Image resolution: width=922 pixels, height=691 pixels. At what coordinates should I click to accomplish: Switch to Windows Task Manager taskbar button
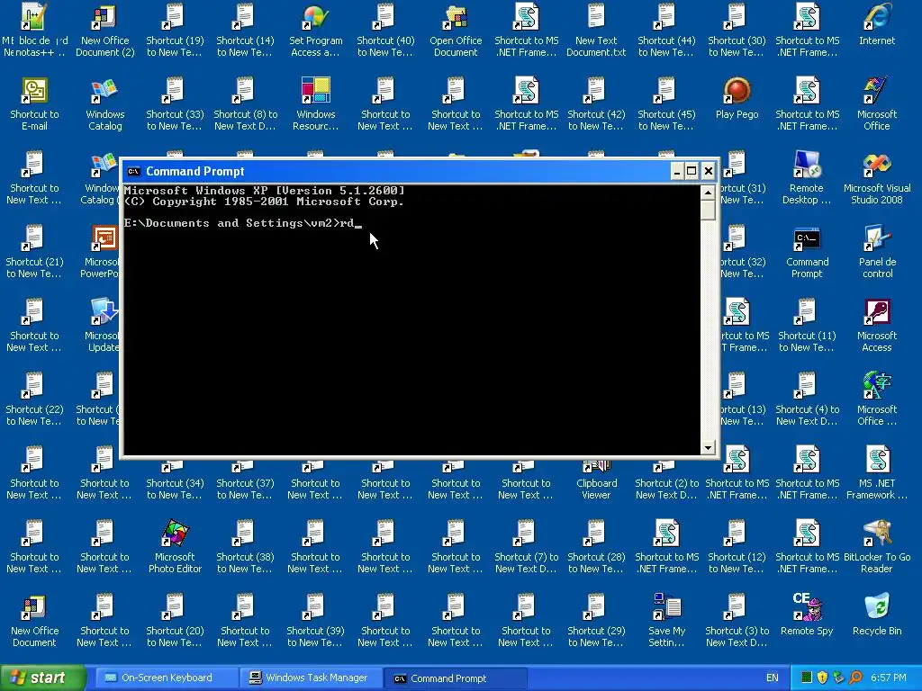pyautogui.click(x=311, y=678)
